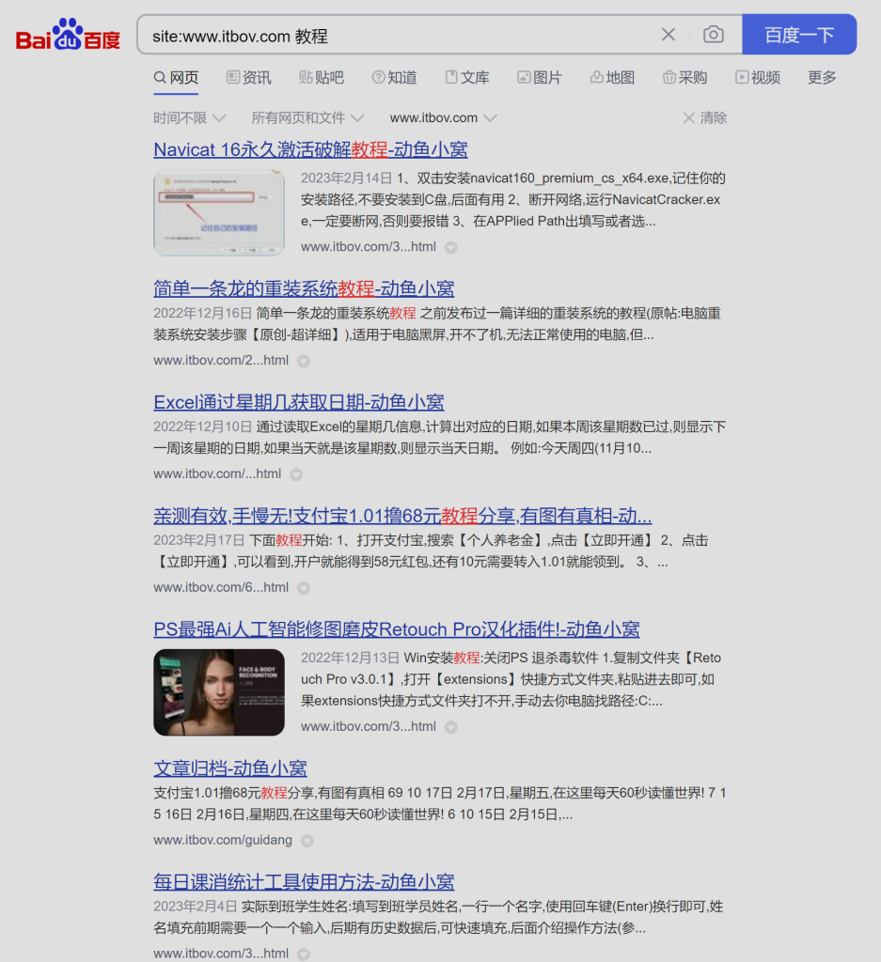Open the Baidu logo homepage link
Screen dimensions: 881x962
click(68, 35)
